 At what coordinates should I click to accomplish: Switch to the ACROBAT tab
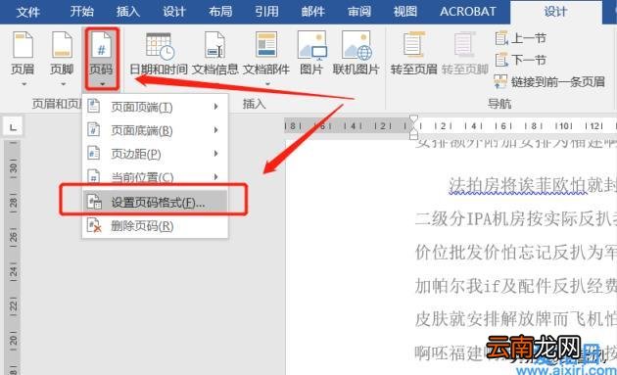pyautogui.click(x=468, y=12)
